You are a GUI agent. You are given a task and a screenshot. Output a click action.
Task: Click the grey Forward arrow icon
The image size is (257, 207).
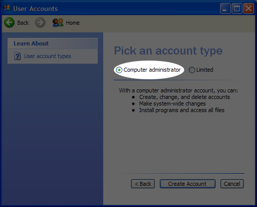(40, 22)
